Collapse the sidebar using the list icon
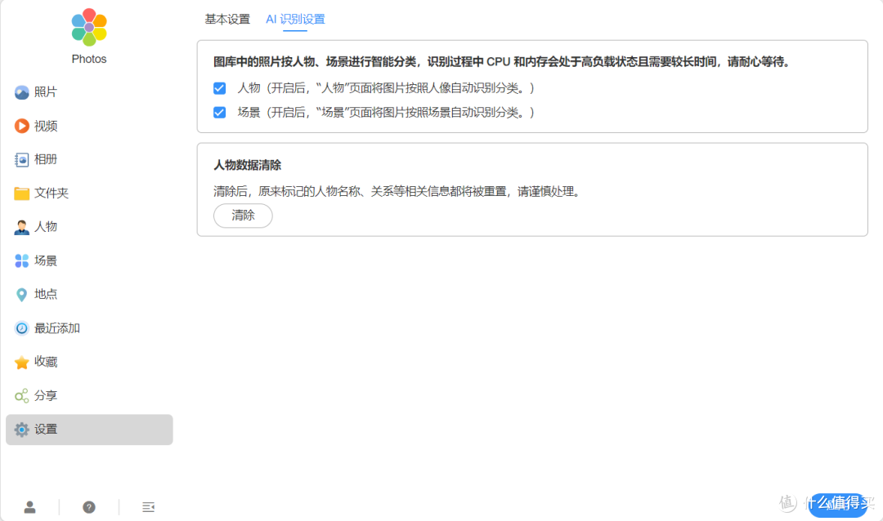The width and height of the screenshot is (883, 521). click(148, 507)
